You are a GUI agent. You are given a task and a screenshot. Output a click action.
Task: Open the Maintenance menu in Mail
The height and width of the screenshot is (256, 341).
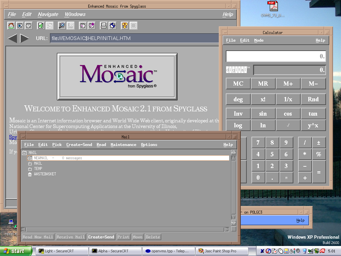coord(123,145)
